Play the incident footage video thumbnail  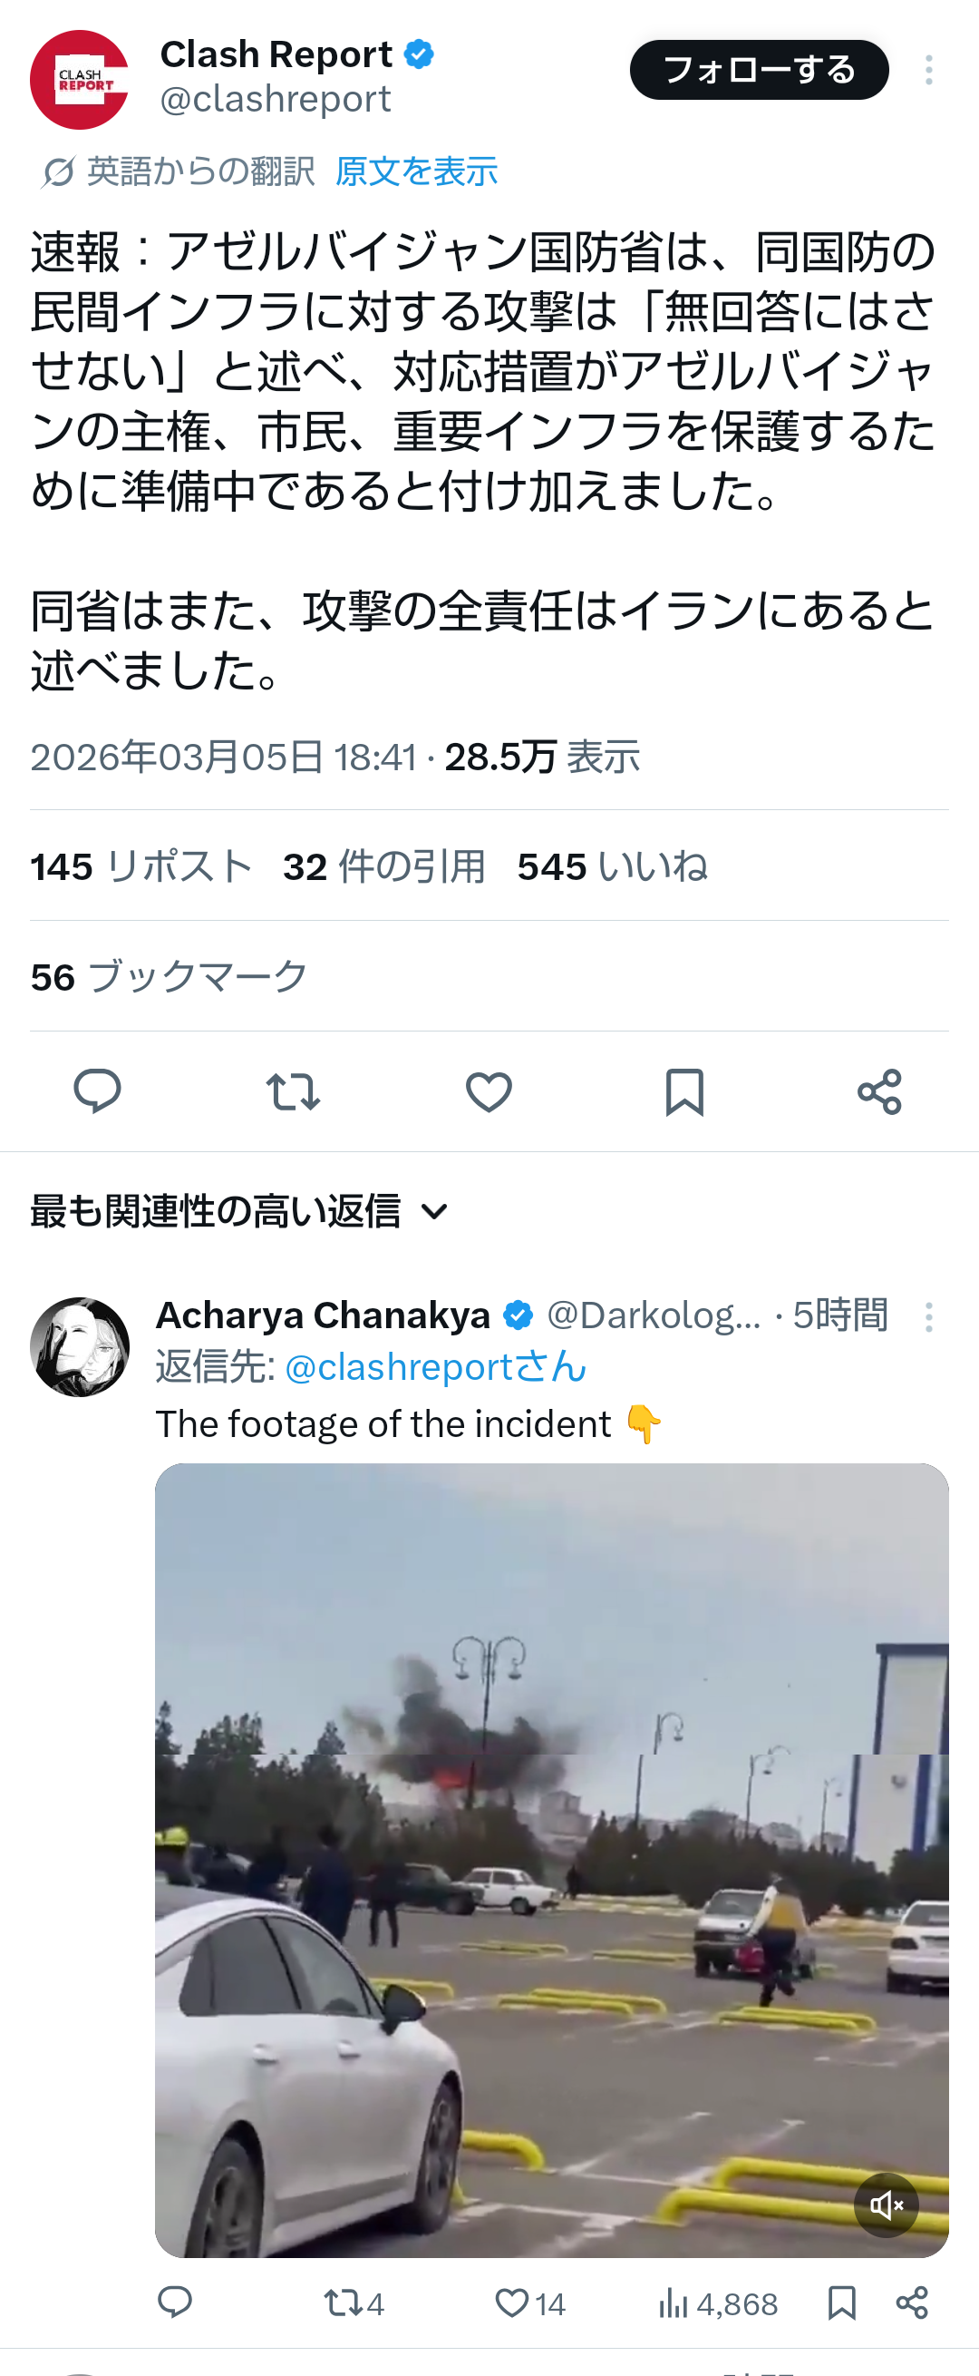tap(551, 1860)
